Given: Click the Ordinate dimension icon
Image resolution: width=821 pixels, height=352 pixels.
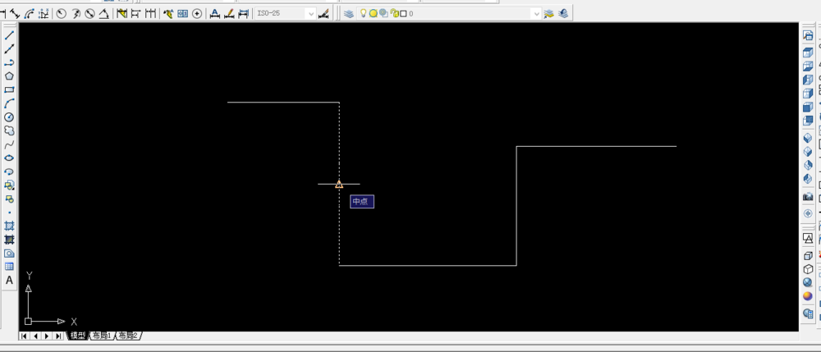Looking at the screenshot, I should pos(44,14).
